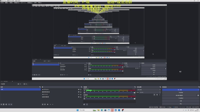Pop out the Scene Transitions dock panel

coord(160,87)
